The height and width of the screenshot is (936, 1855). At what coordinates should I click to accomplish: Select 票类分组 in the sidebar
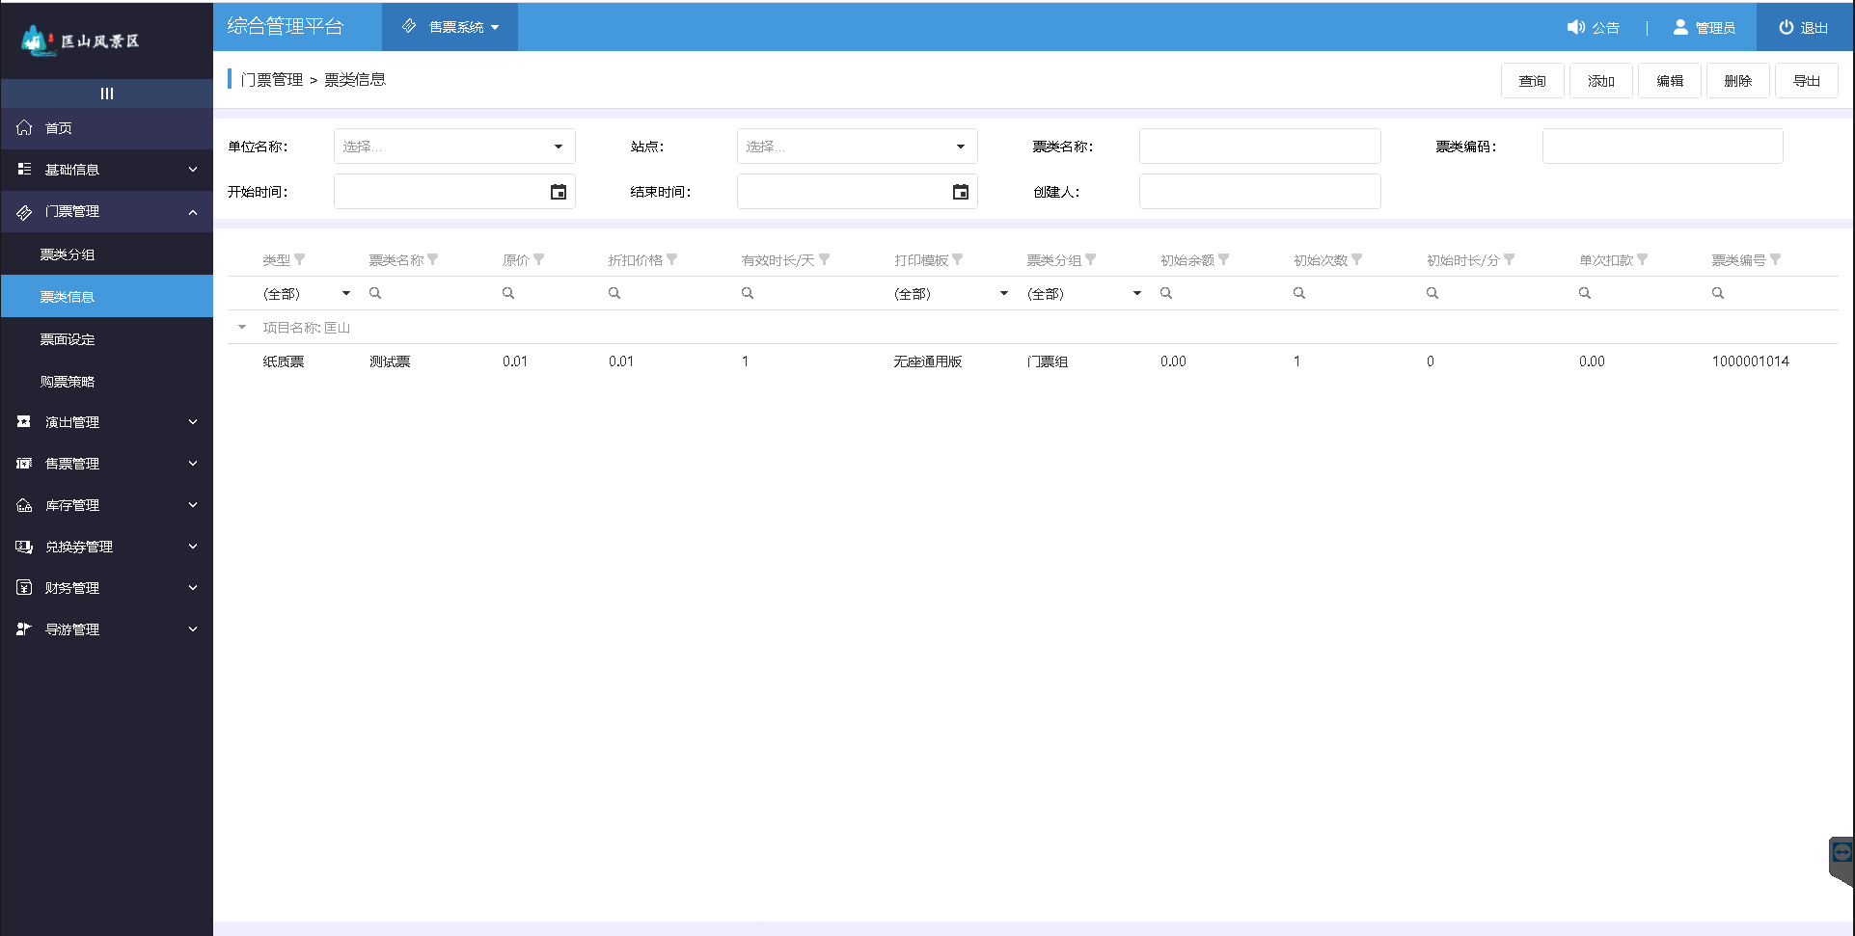pyautogui.click(x=67, y=254)
